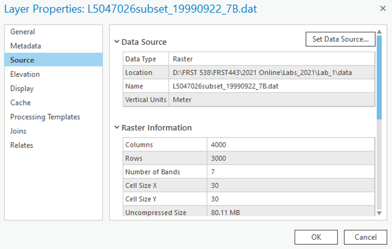Click the Set Data Source button
The height and width of the screenshot is (249, 392).
(x=340, y=39)
